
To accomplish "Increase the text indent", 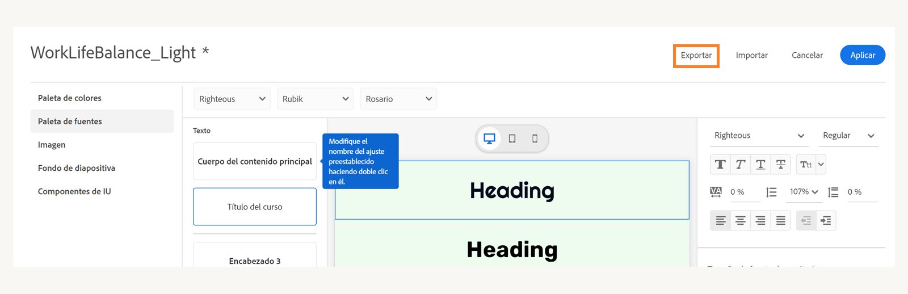I will [x=826, y=221].
